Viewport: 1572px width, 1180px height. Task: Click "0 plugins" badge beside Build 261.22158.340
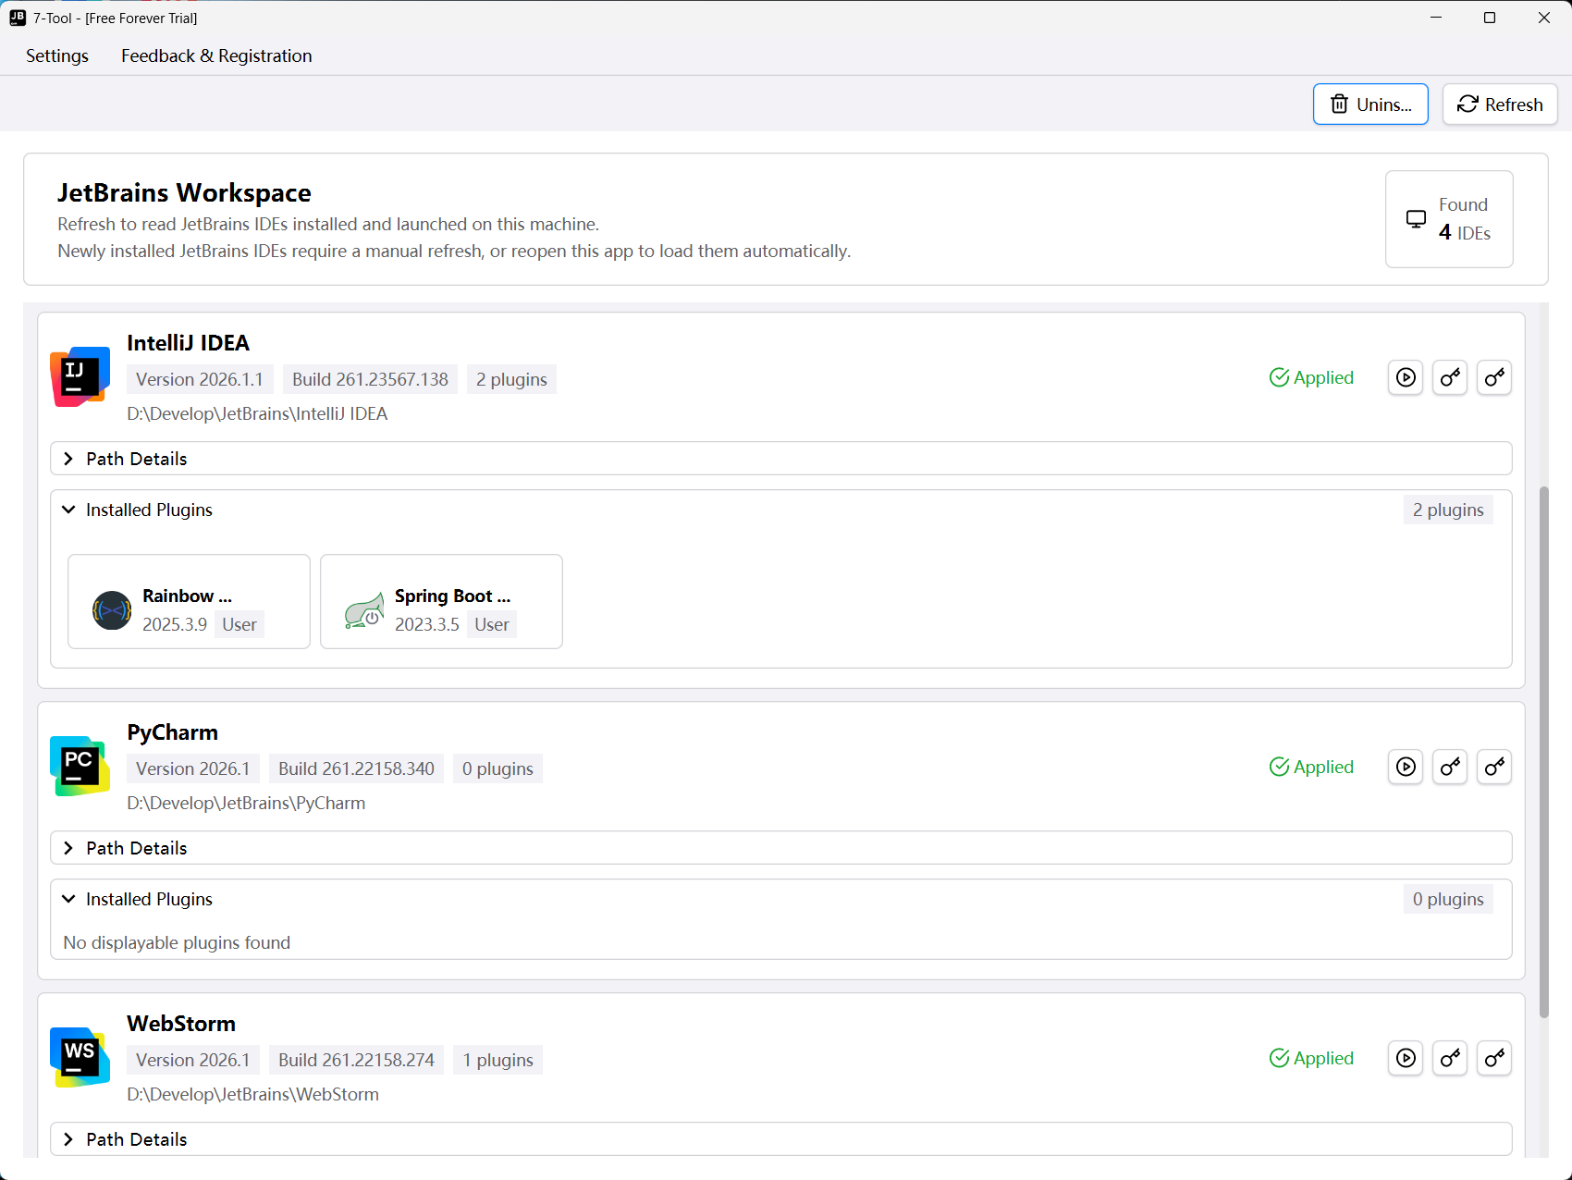[497, 768]
